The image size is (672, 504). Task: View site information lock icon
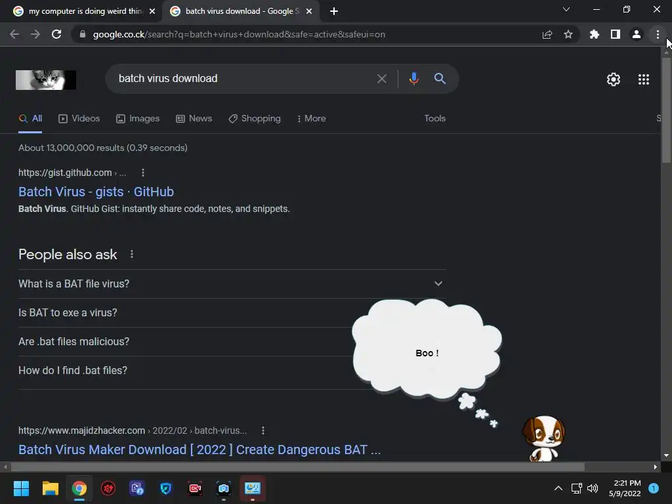[83, 34]
